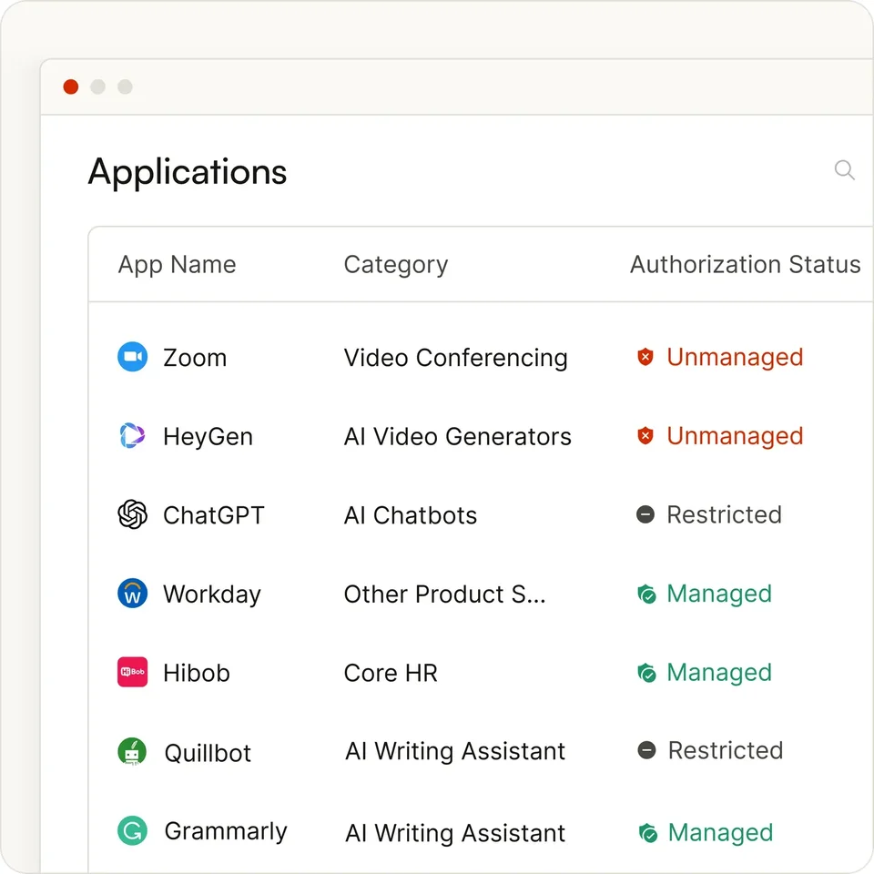The image size is (874, 874).
Task: Sort by the App Name column header
Action: (178, 265)
